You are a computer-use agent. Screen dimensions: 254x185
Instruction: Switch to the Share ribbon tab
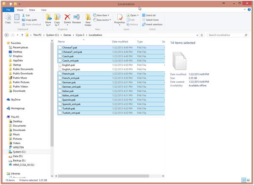pos(32,10)
